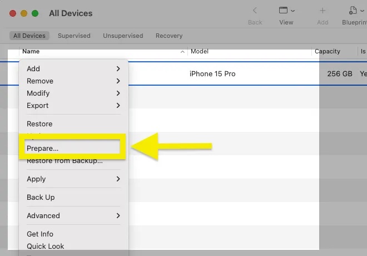
Task: Expand the Export submenu chevron
Action: point(118,105)
